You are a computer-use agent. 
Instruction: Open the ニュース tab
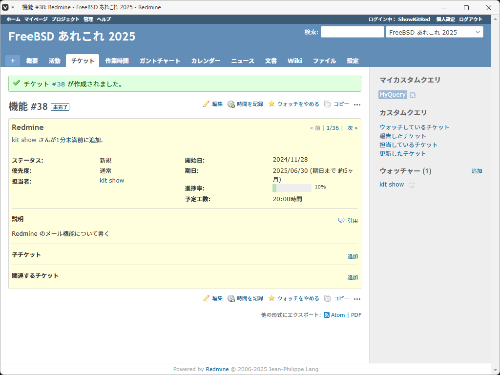click(x=243, y=61)
